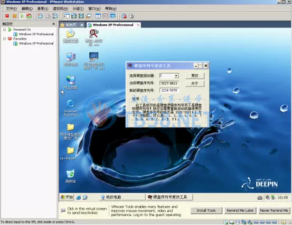Open 我的电脑 desktop icon in guest
This screenshot has height=225, width=292.
[x=71, y=59]
